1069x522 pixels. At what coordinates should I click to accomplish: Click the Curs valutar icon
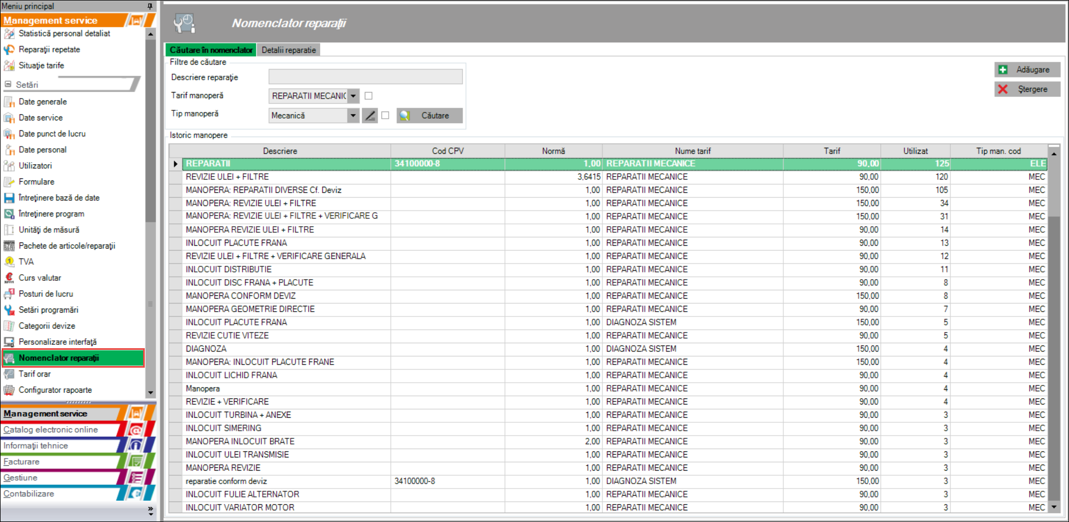pyautogui.click(x=9, y=278)
